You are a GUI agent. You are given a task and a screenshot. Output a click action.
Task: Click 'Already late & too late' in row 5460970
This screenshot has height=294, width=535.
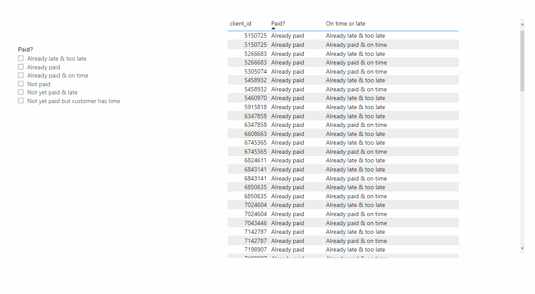pyautogui.click(x=356, y=98)
